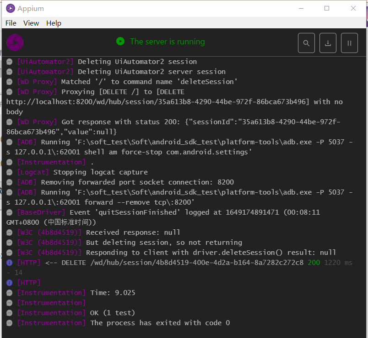Download the raw server logs
Image resolution: width=368 pixels, height=338 pixels.
point(328,43)
